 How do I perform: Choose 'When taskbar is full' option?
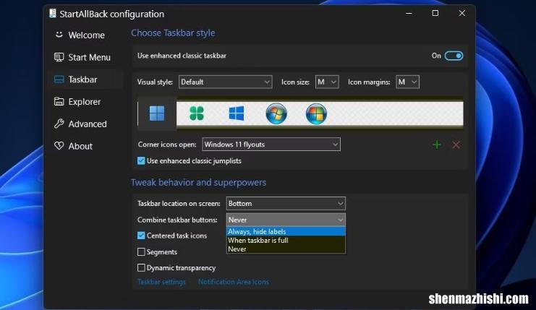click(x=286, y=241)
